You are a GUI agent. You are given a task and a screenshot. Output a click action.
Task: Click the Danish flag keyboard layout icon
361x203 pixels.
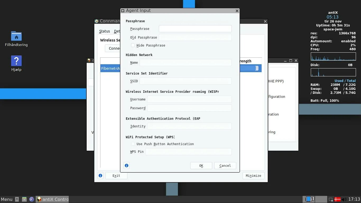pos(337,199)
